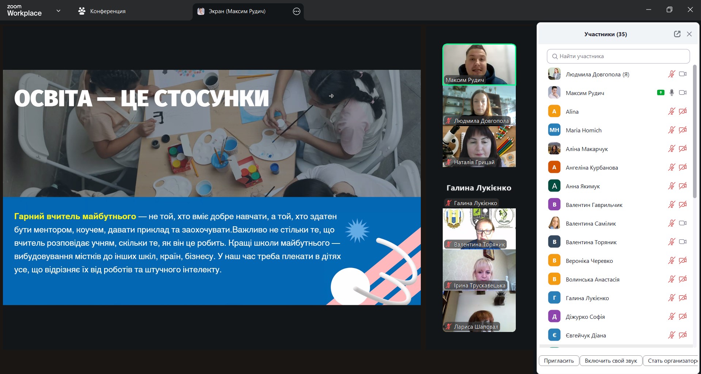Open the Экран (Максим Рудич) tab
701x374 pixels.
(x=237, y=11)
